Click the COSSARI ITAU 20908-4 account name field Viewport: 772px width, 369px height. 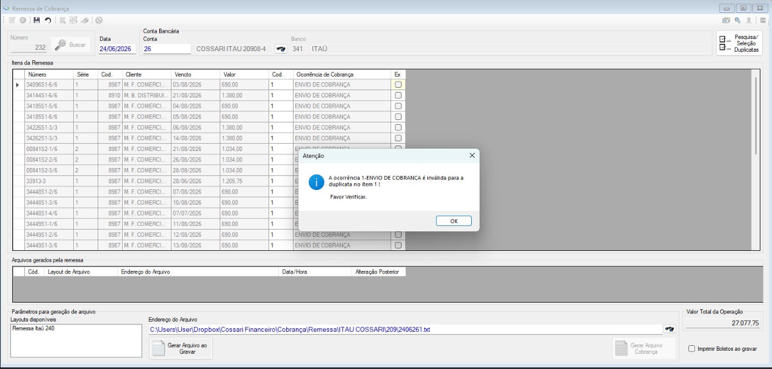point(233,49)
